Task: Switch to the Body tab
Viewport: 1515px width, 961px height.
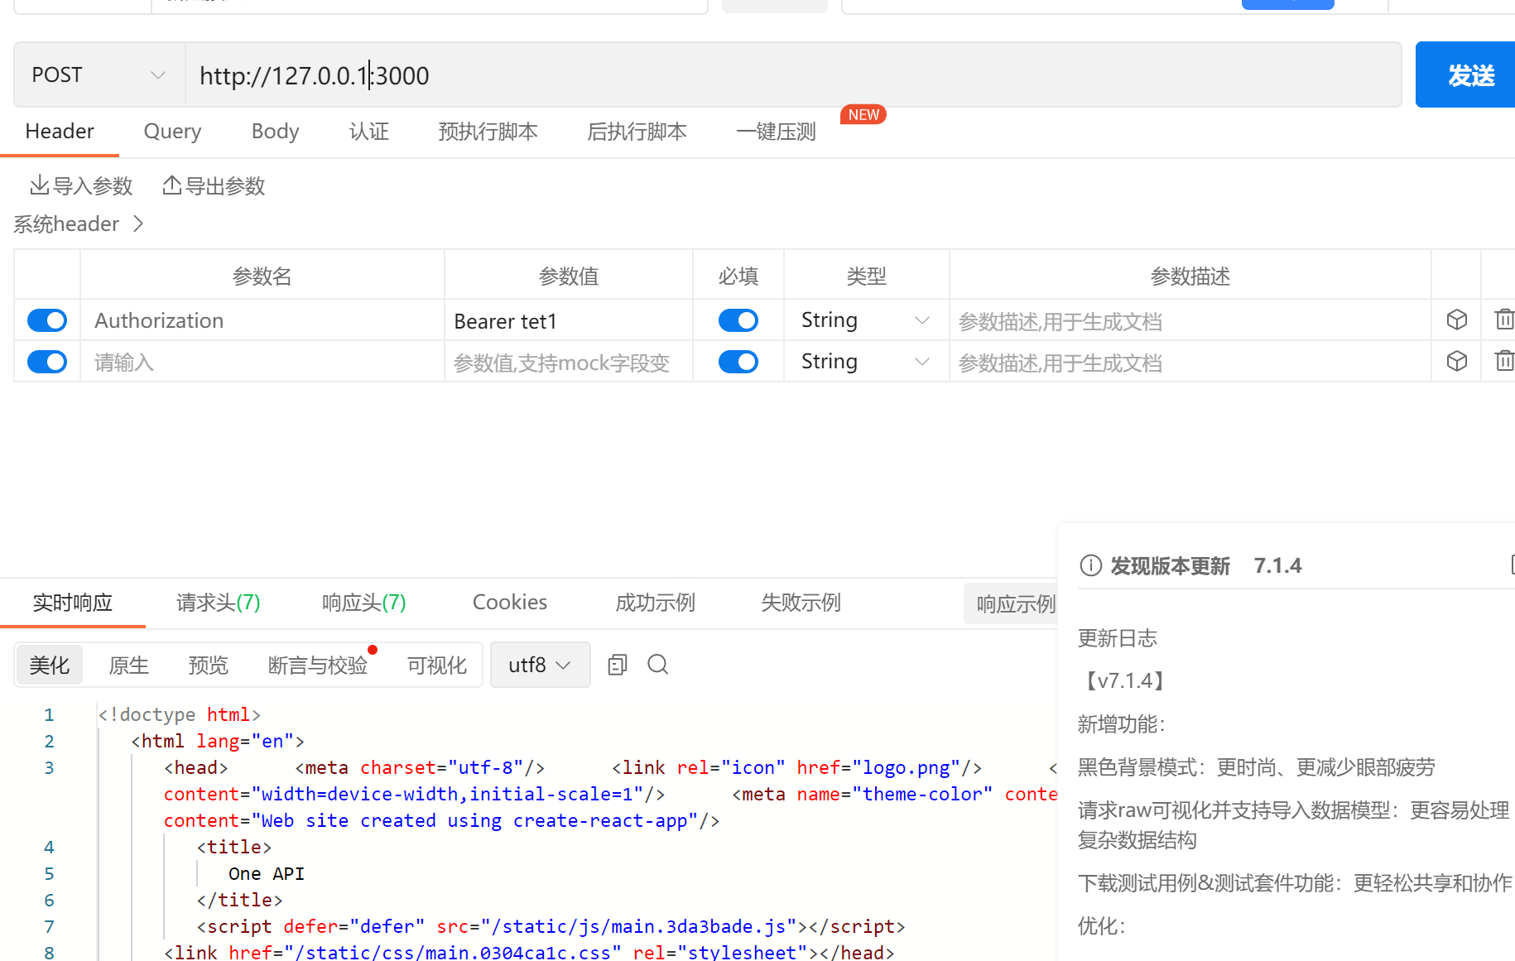Action: [274, 131]
